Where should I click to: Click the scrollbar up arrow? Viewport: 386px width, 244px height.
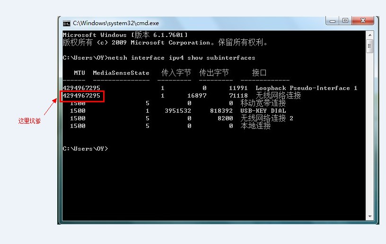tap(370, 35)
